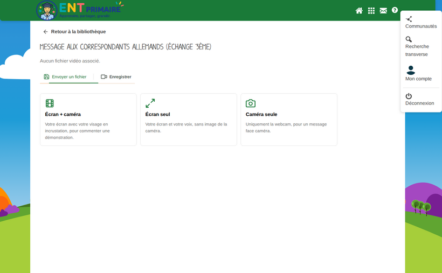Screen dimensions: 442x273
Task: Select the Écran seul recording card
Action: click(189, 120)
